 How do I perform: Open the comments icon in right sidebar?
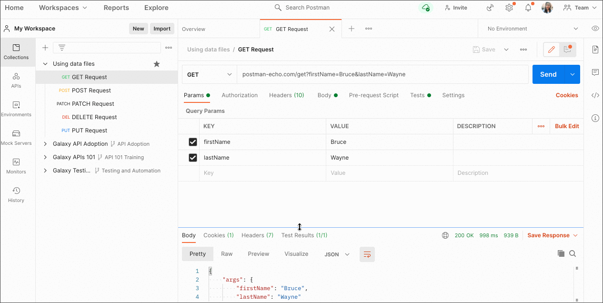tap(595, 72)
